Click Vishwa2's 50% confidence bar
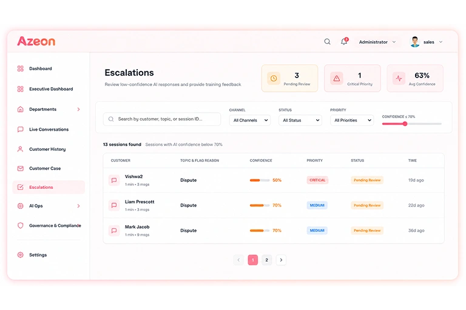 pos(260,180)
